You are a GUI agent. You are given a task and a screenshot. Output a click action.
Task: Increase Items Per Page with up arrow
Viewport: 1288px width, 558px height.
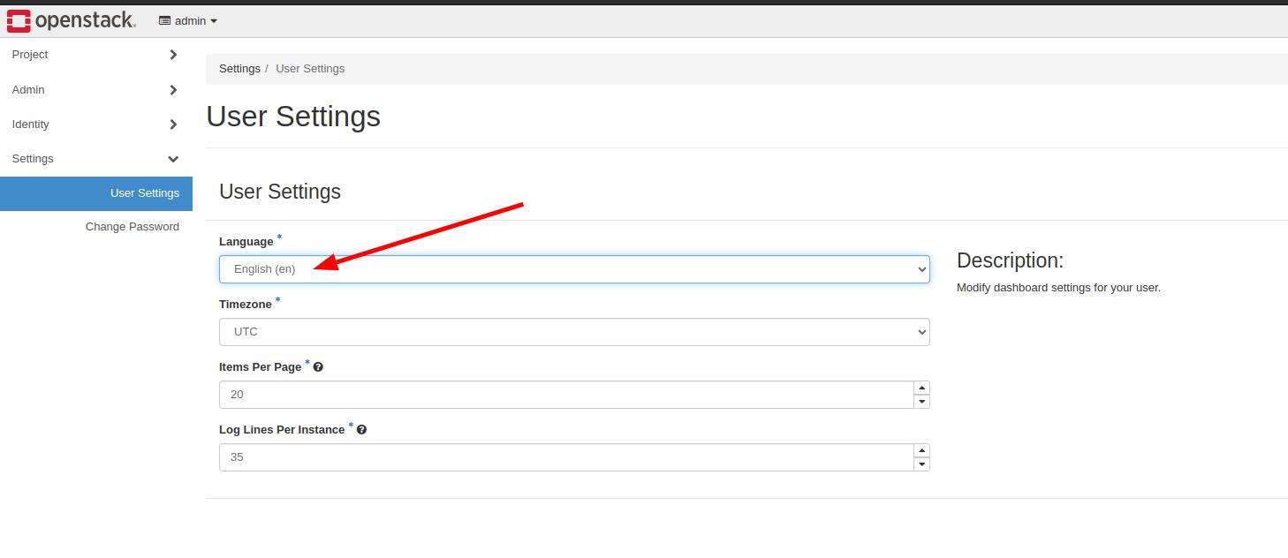pyautogui.click(x=922, y=388)
